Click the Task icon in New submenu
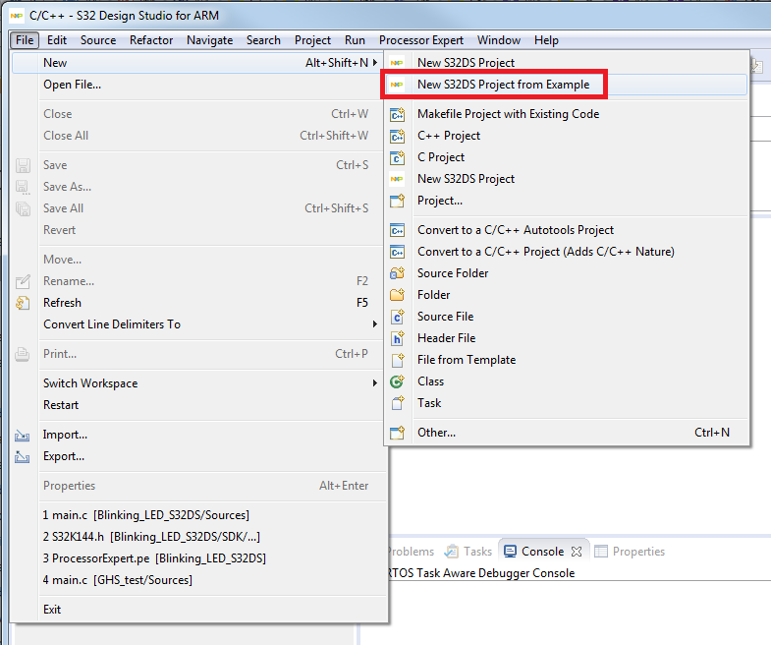 coord(398,403)
